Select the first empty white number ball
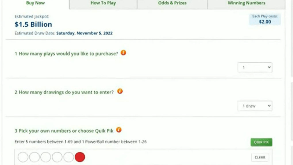The image size is (293, 165). pos(23,157)
